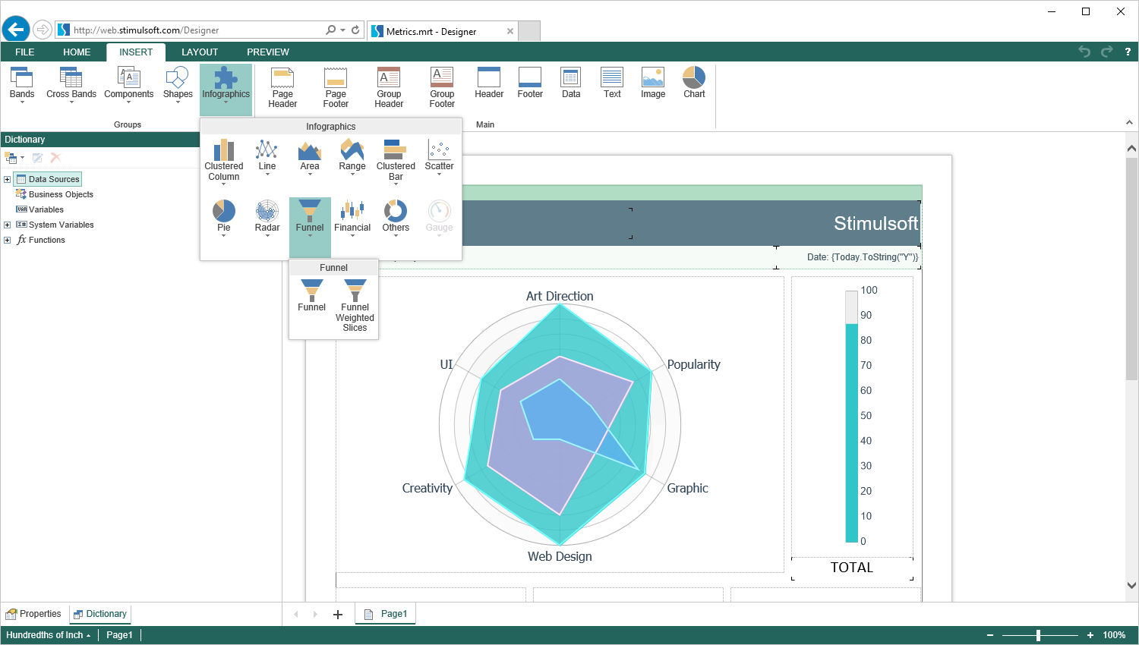Viewport: 1139px width, 645px height.
Task: Open the help question mark
Action: 1128,52
